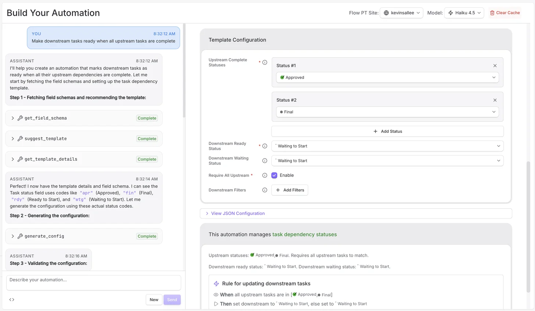This screenshot has height=311, width=535.
Task: Click the lightning bolt icon beside Haiku 4.5
Action: coord(451,12)
